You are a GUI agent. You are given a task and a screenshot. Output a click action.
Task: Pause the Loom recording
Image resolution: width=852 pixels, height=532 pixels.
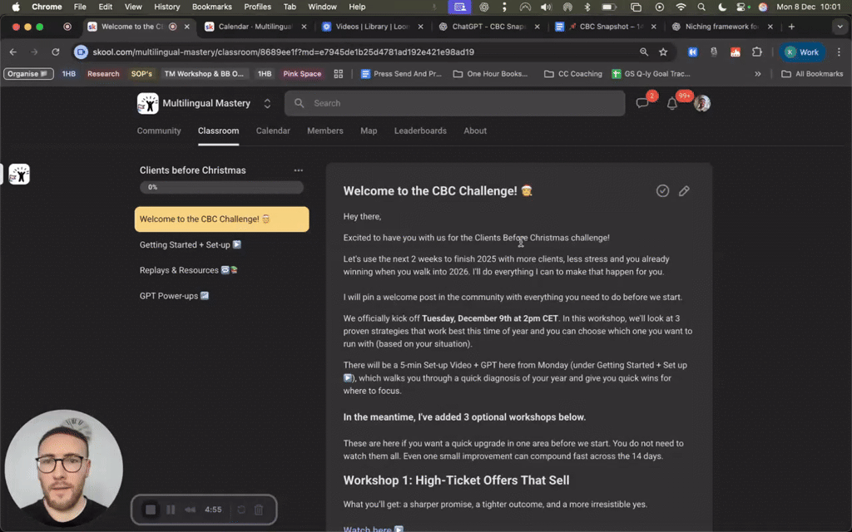[x=171, y=510]
